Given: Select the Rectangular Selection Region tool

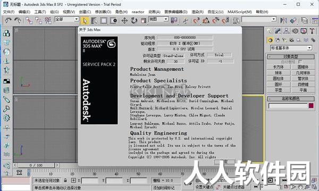Looking at the screenshot, I should coord(104,21).
